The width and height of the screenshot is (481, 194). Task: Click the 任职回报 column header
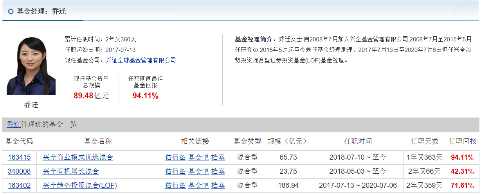coord(463,141)
